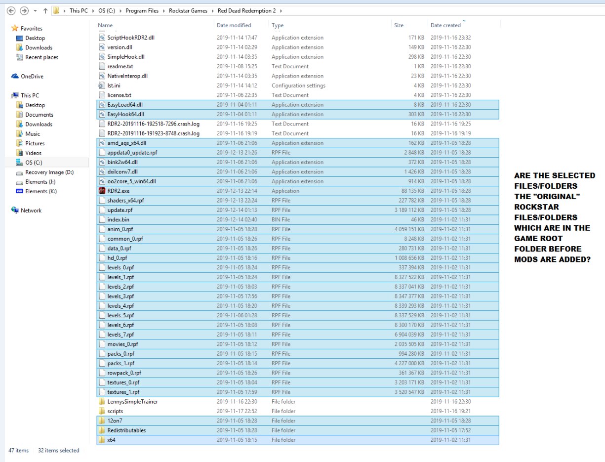Click the Forward navigation arrow
This screenshot has height=462, width=605.
pyautogui.click(x=23, y=10)
